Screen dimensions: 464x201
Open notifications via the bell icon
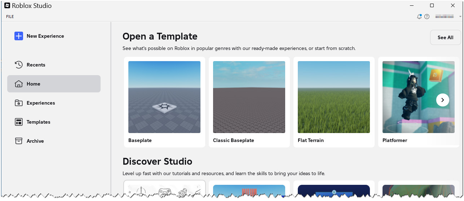click(x=419, y=17)
